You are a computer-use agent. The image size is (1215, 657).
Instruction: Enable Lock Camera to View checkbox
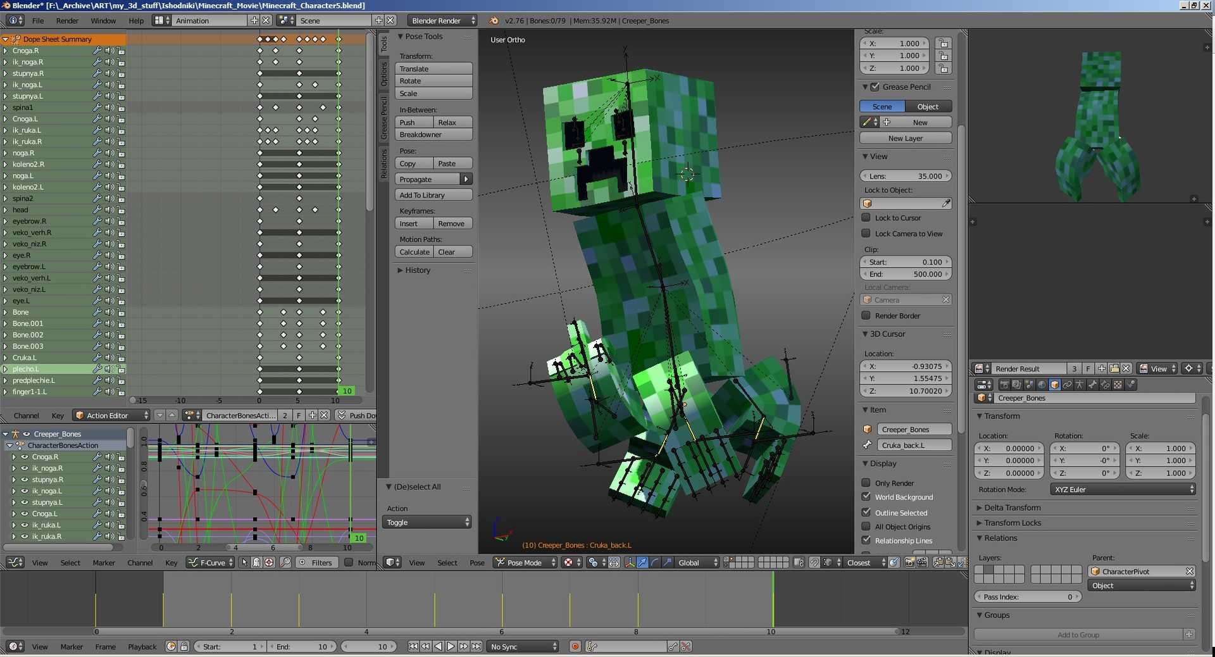pyautogui.click(x=866, y=233)
